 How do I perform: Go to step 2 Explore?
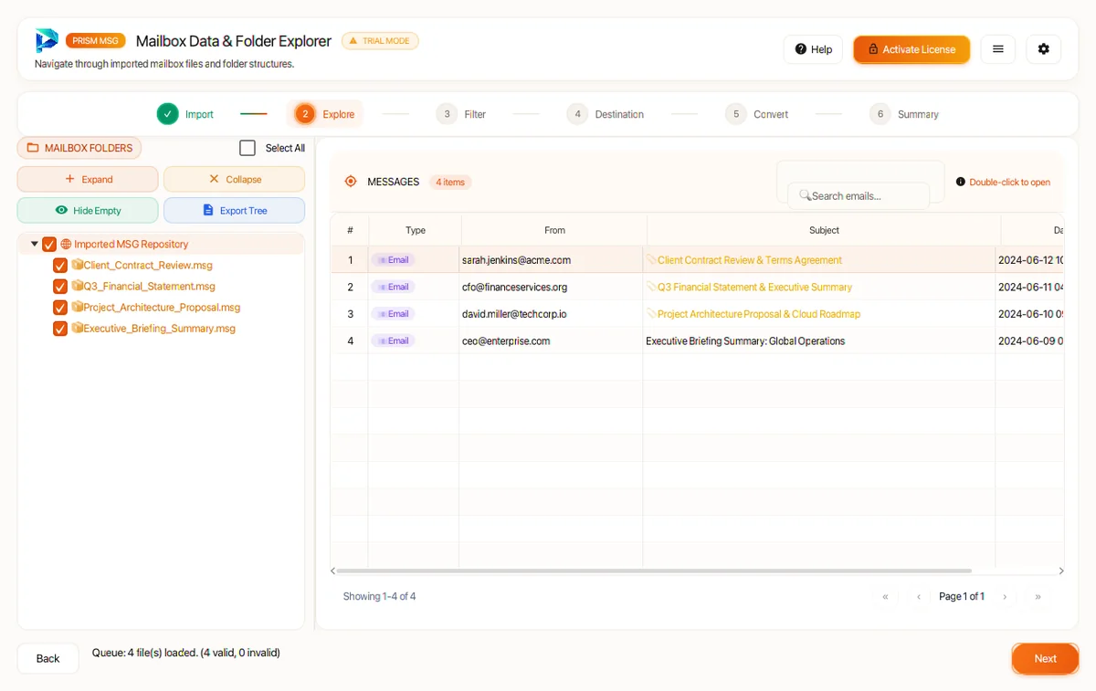(325, 114)
